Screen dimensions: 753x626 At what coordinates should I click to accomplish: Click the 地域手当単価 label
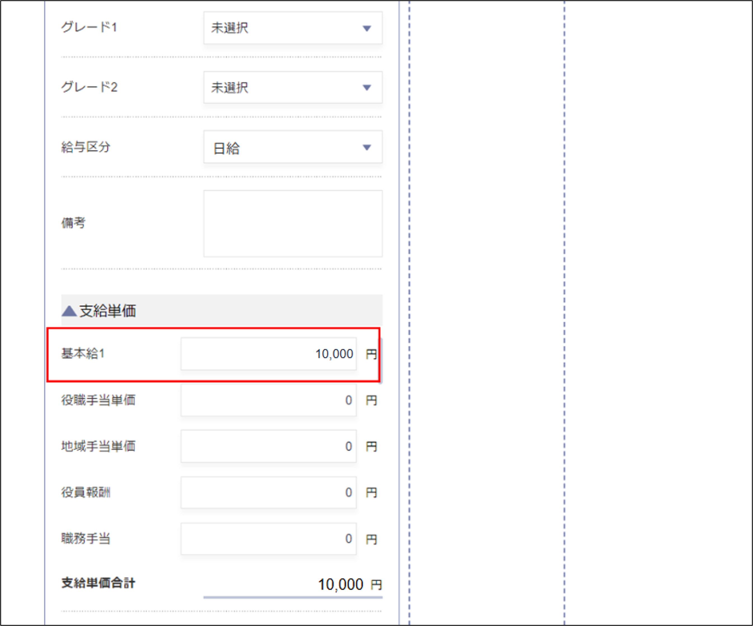tap(98, 446)
